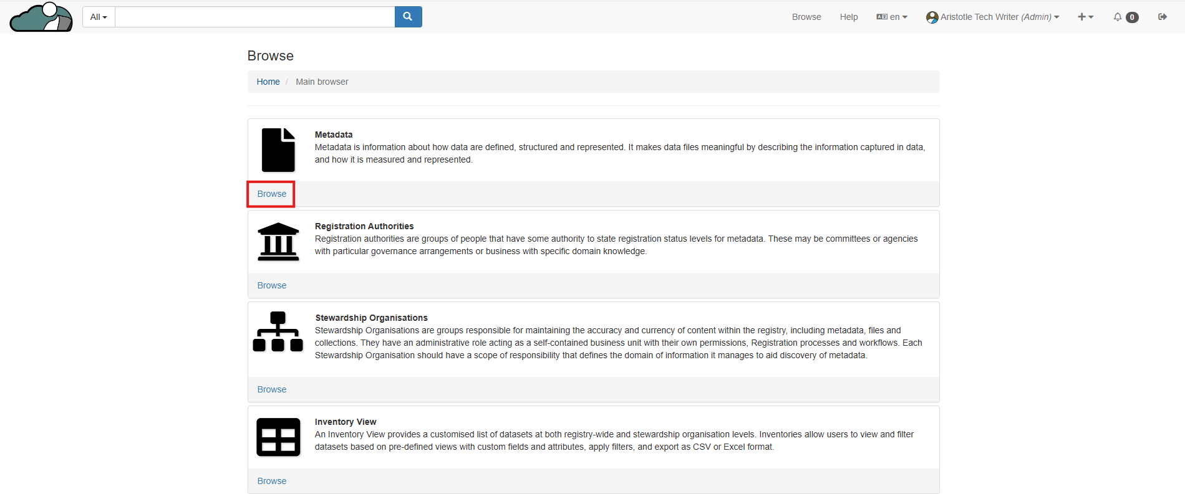The height and width of the screenshot is (494, 1185).
Task: Expand the plus create menu
Action: [1085, 17]
